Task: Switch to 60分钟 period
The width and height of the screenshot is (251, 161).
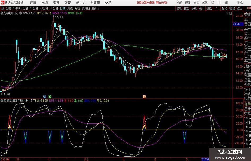Action: (54, 8)
